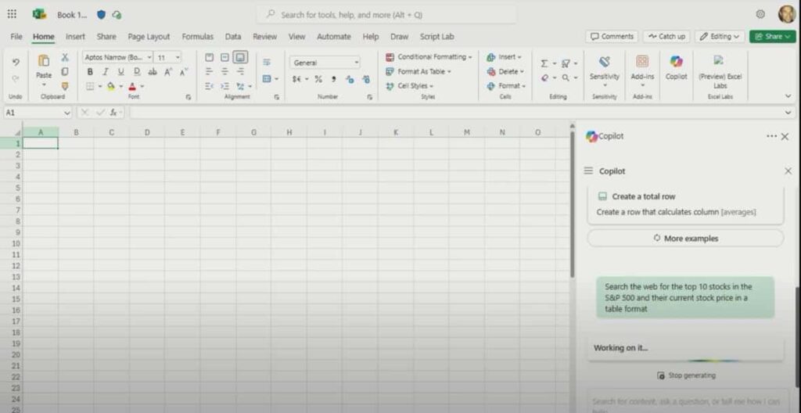
Task: Click the Undo arrow icon
Action: [16, 63]
